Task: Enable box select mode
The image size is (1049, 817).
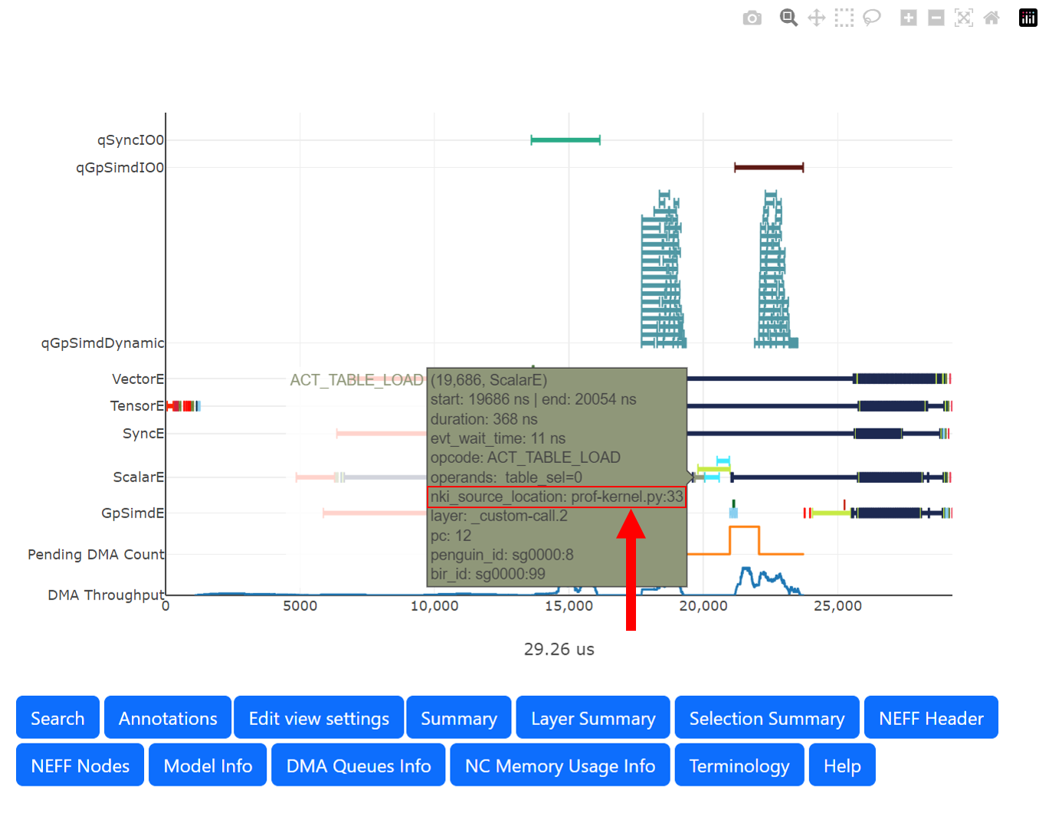Action: click(x=844, y=18)
